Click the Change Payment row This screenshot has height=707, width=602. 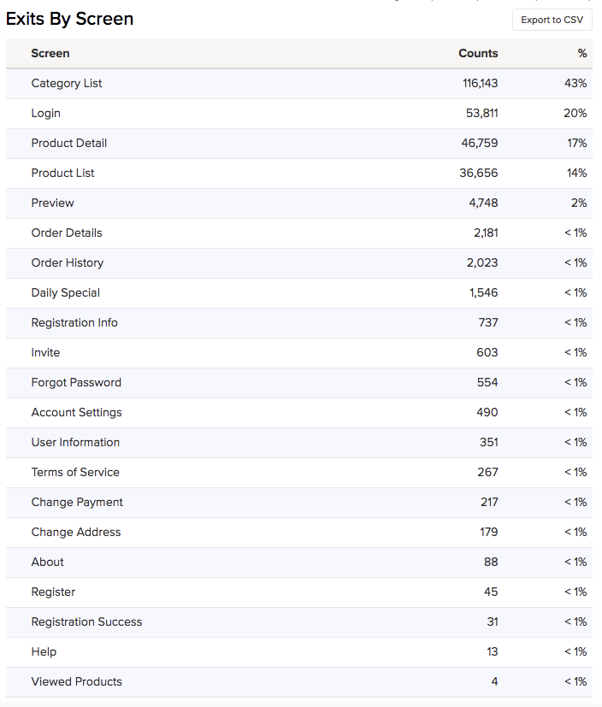point(77,502)
